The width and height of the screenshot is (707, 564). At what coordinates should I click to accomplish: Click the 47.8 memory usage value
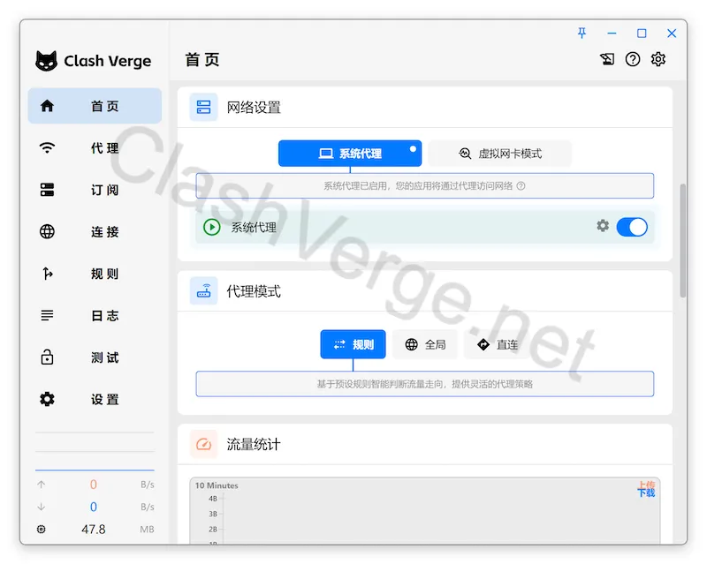pyautogui.click(x=94, y=529)
